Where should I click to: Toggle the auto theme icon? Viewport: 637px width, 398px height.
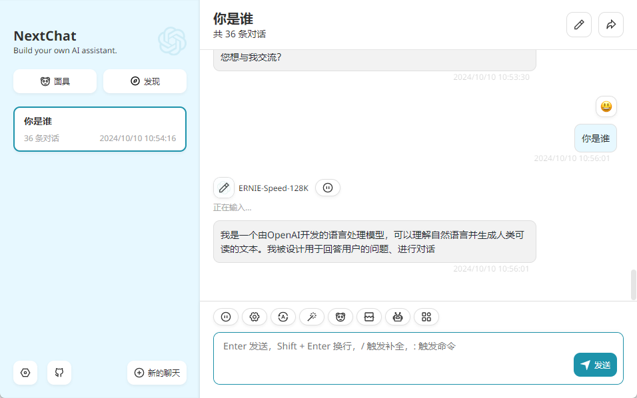[x=283, y=317]
